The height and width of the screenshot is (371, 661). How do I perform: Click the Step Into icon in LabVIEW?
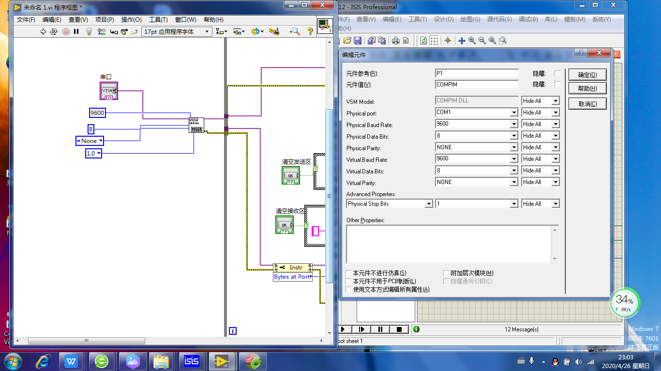pyautogui.click(x=114, y=31)
